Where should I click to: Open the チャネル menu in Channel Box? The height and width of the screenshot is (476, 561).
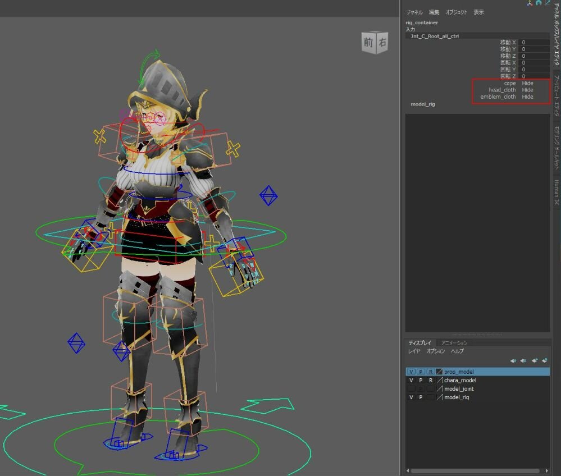[x=414, y=12]
